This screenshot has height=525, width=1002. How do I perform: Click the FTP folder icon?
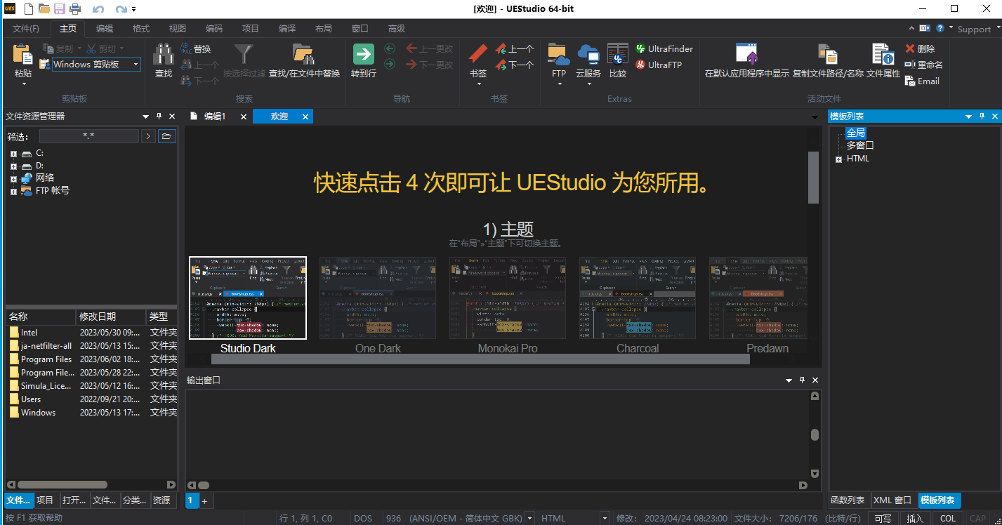tap(558, 55)
